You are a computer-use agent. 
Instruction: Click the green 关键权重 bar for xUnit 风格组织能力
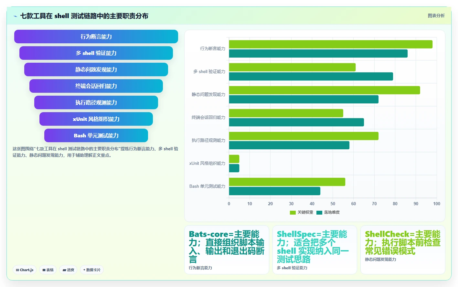[234, 159]
